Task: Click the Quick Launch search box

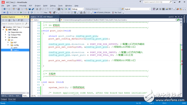Action: tap(157, 2)
